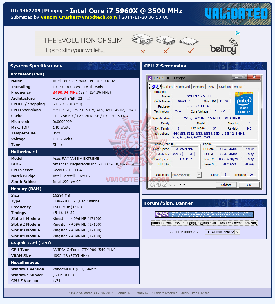The width and height of the screenshot is (275, 304).
Task: Open the bellroy slim wallet advertisement
Action: point(137,43)
